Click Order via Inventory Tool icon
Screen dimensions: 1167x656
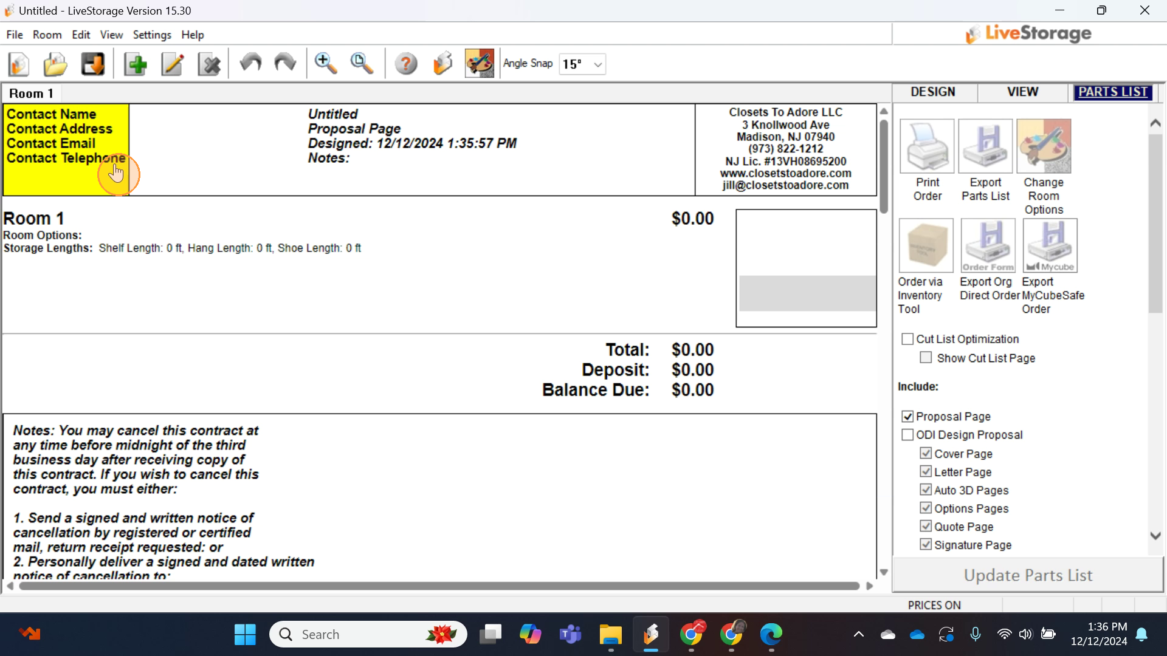(926, 245)
